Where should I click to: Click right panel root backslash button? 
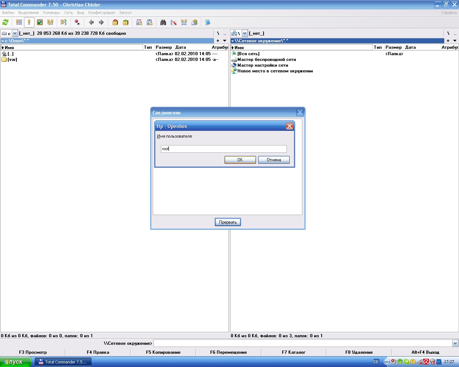coord(448,33)
